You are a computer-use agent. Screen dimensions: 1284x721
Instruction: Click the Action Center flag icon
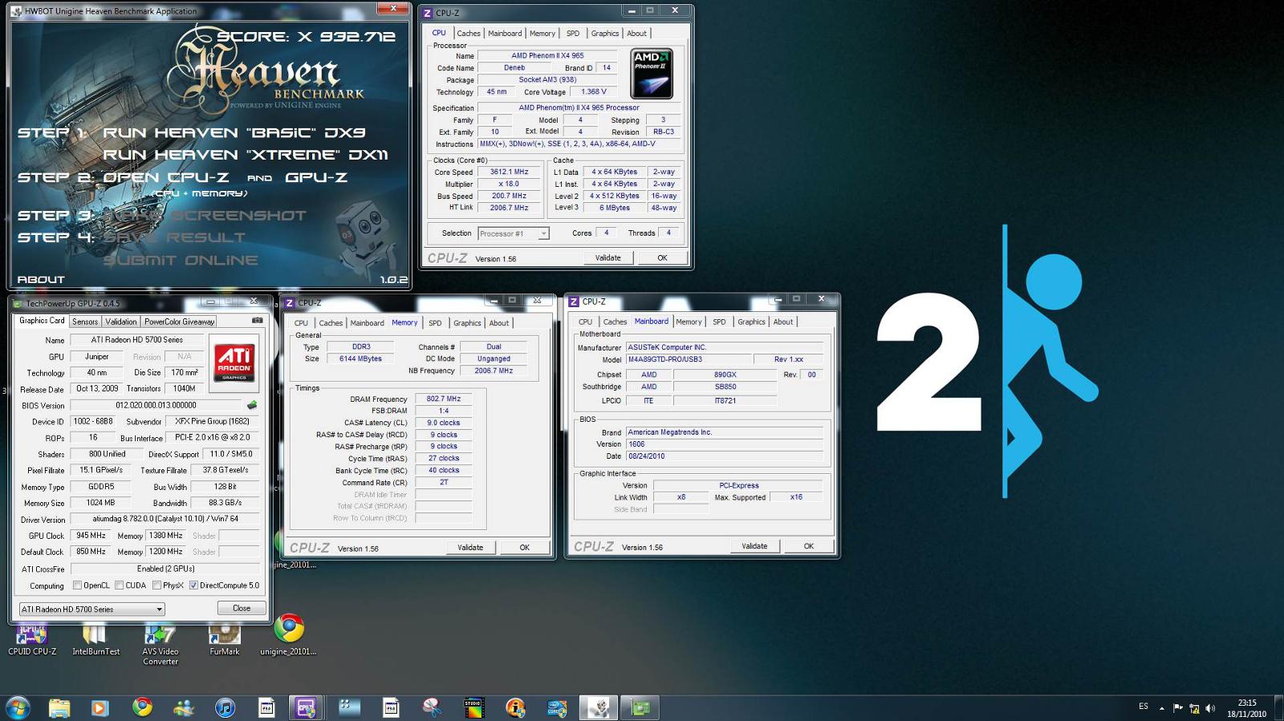click(x=1178, y=708)
